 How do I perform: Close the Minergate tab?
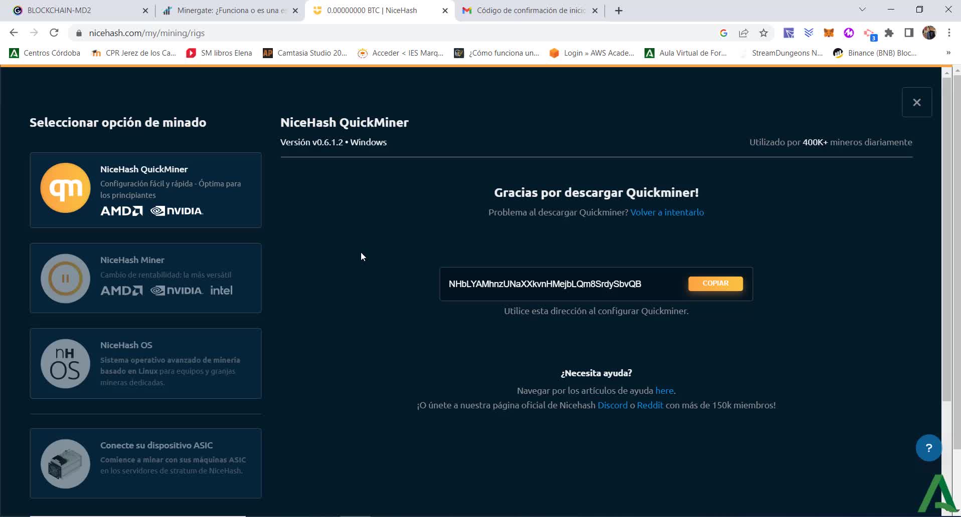tap(295, 11)
